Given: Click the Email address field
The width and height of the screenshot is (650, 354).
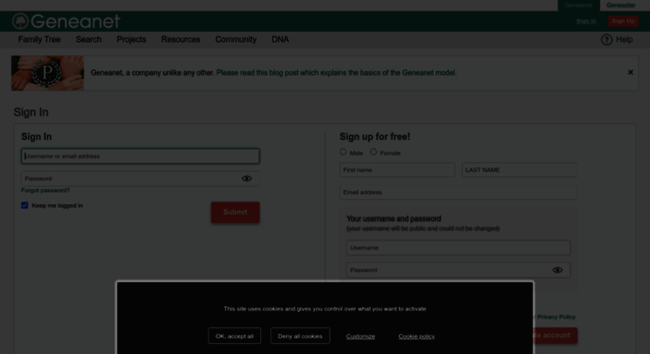Looking at the screenshot, I should [458, 192].
